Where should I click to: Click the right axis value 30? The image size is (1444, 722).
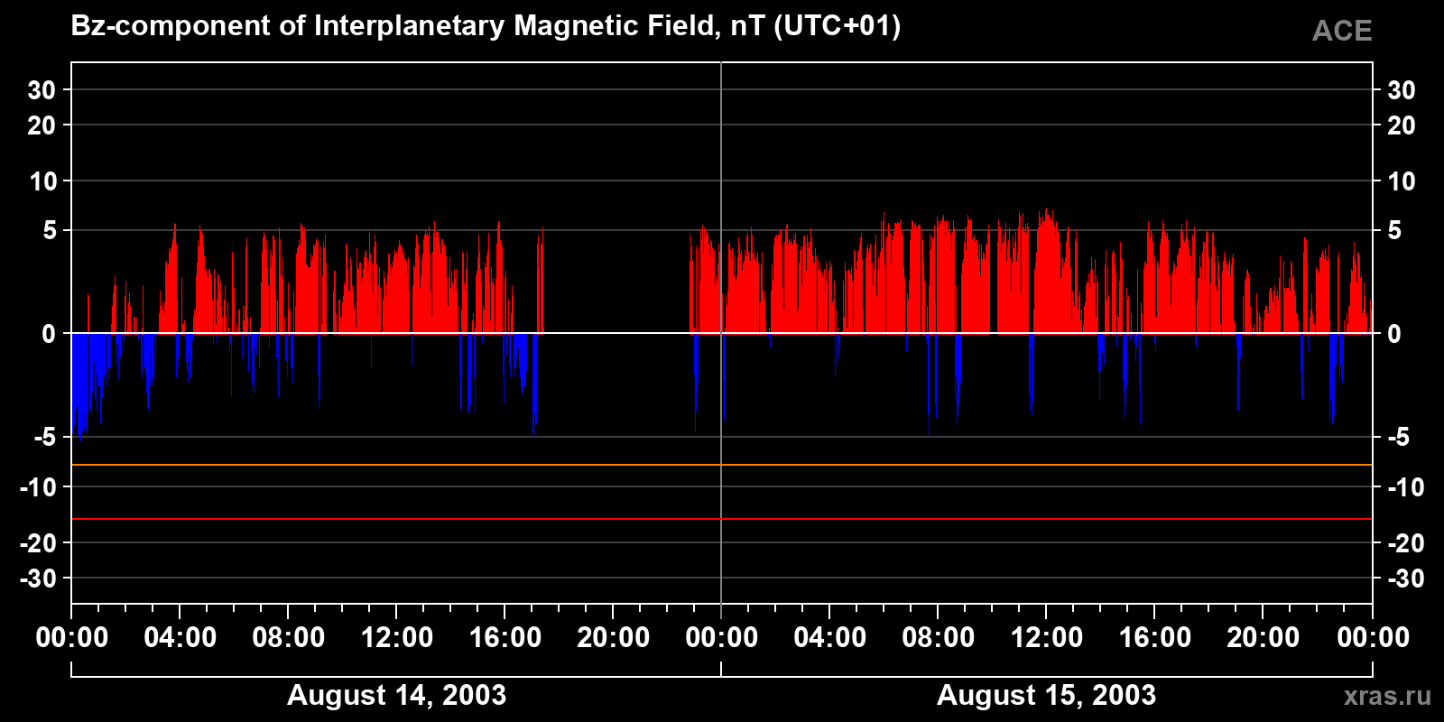tap(1401, 90)
